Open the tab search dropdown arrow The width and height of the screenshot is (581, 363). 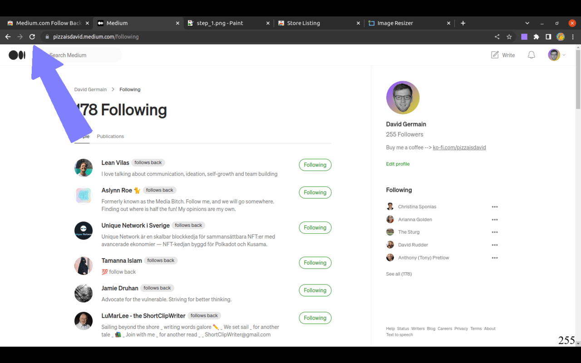pos(527,23)
